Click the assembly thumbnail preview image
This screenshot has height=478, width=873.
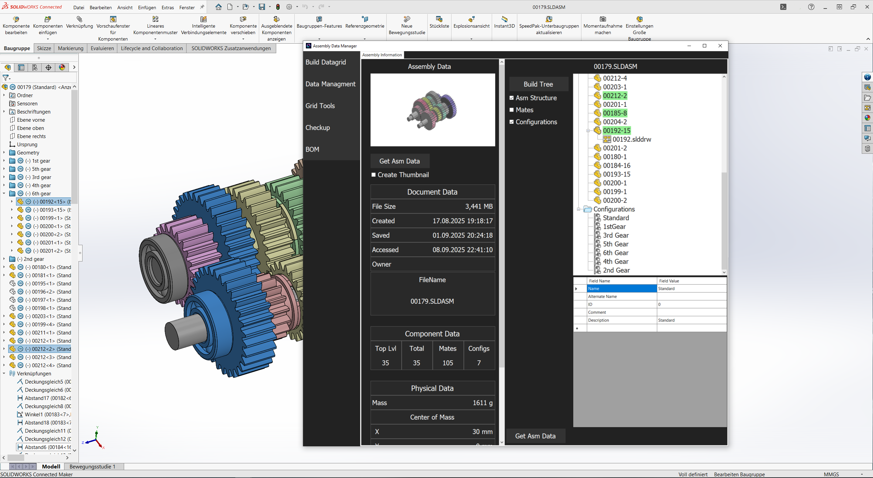[x=433, y=110]
